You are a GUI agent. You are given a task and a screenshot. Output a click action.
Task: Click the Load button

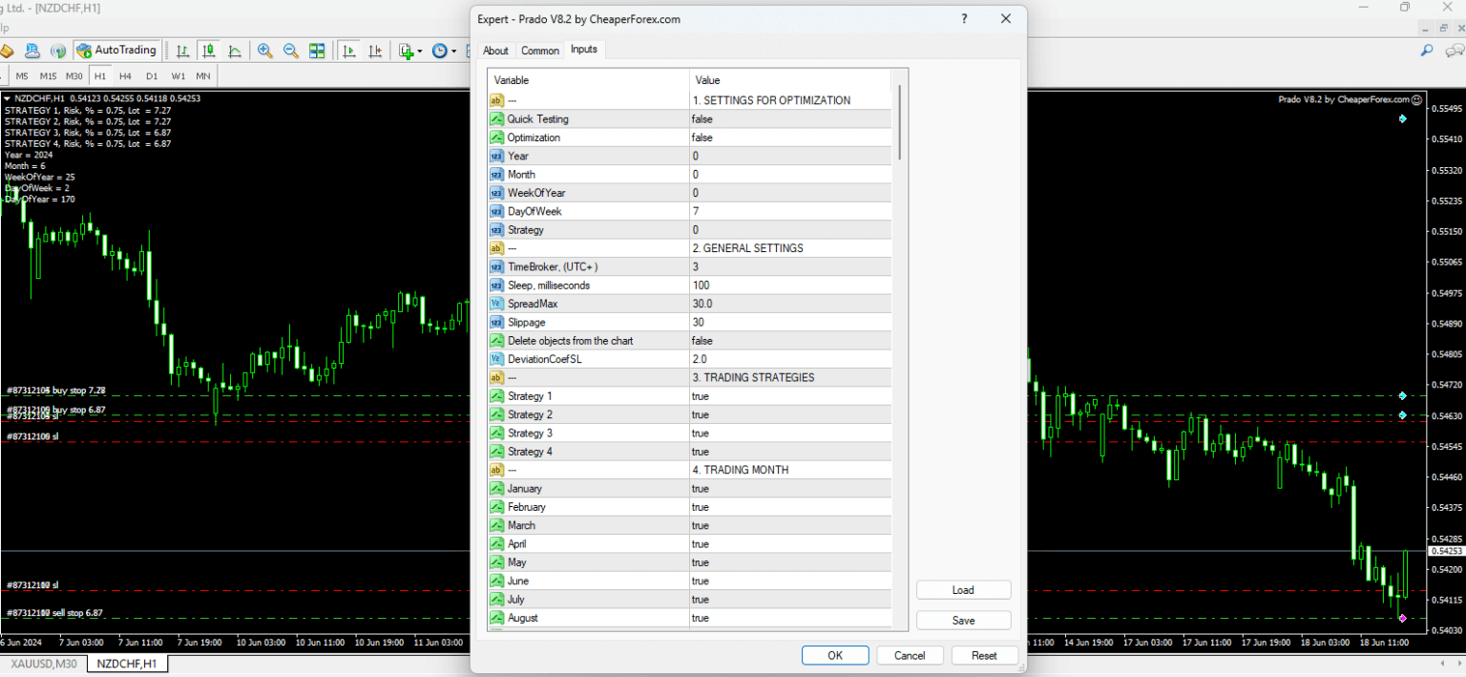(963, 590)
